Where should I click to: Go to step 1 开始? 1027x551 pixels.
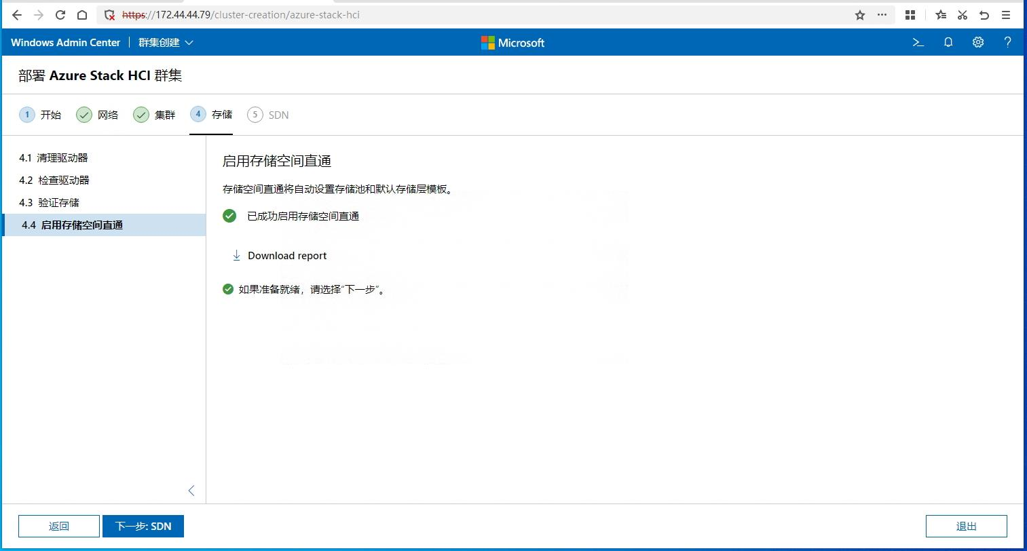[40, 115]
